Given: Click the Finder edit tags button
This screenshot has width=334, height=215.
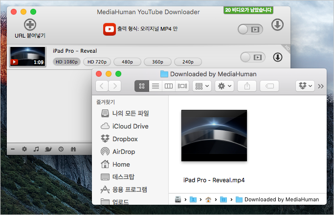Looking at the screenshot, I should (269, 86).
